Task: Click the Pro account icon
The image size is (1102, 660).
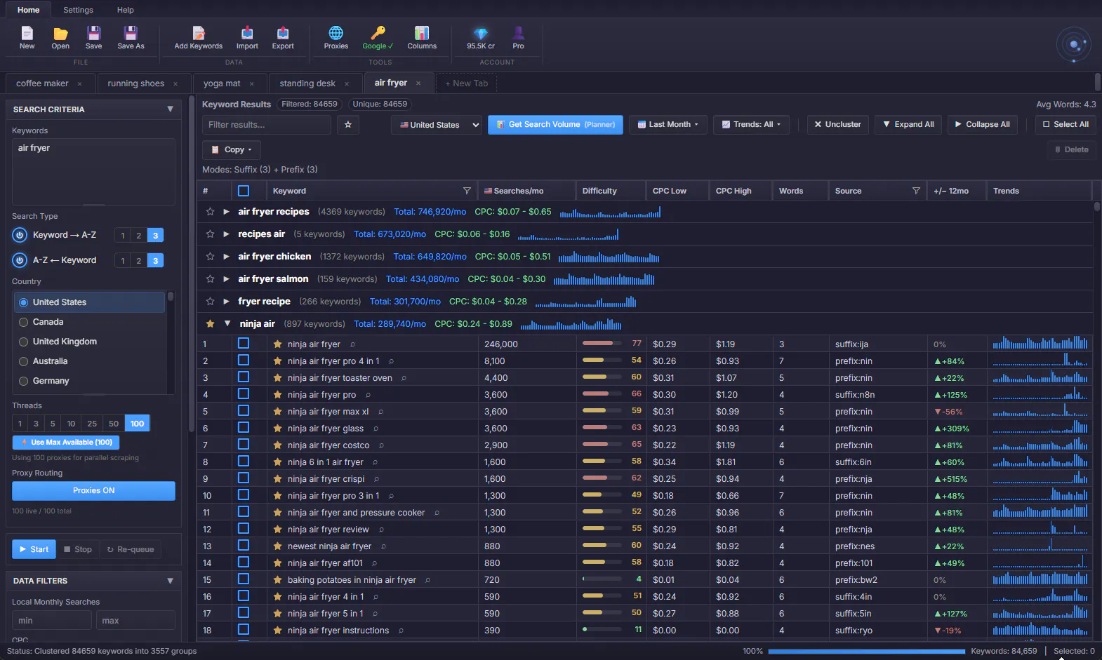Action: [x=518, y=33]
